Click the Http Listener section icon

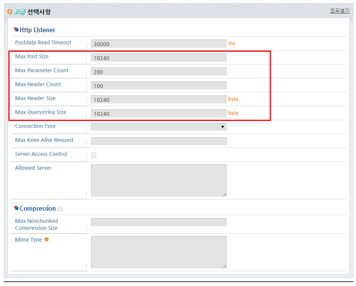17,30
